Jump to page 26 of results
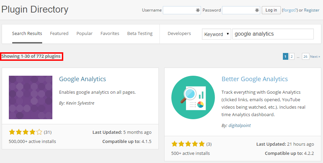This screenshot has width=323, height=163. pos(305,57)
